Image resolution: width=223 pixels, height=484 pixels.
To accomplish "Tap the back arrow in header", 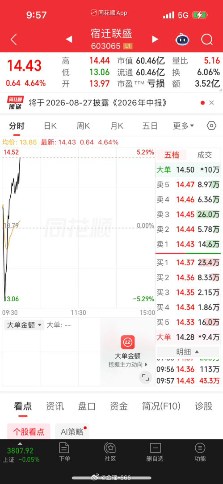I will (x=13, y=39).
